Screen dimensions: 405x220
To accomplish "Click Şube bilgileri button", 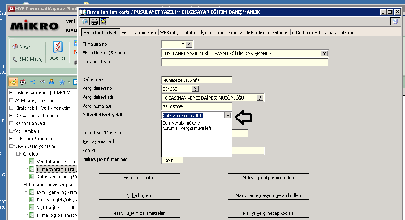I will click(x=140, y=195).
